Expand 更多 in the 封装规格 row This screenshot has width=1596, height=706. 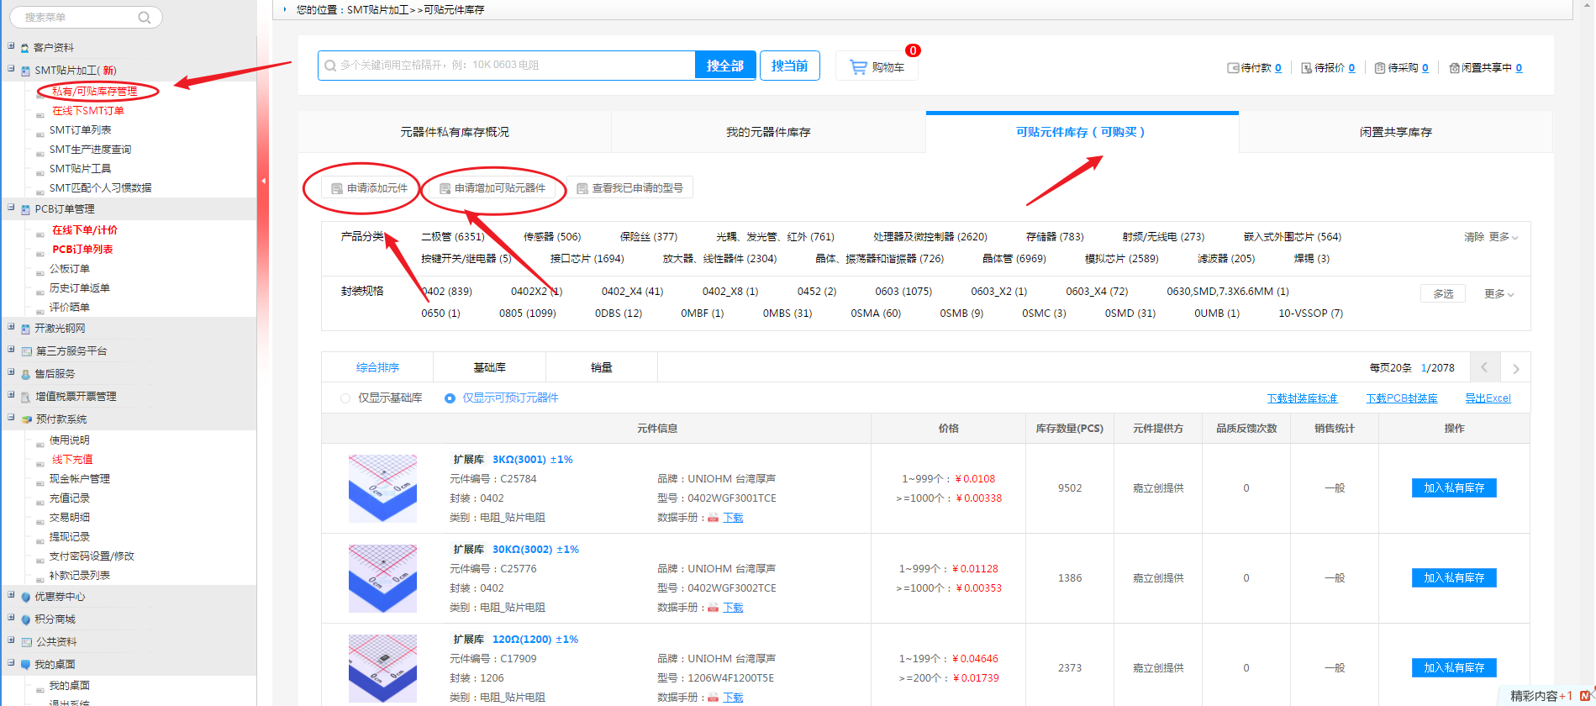point(1499,294)
